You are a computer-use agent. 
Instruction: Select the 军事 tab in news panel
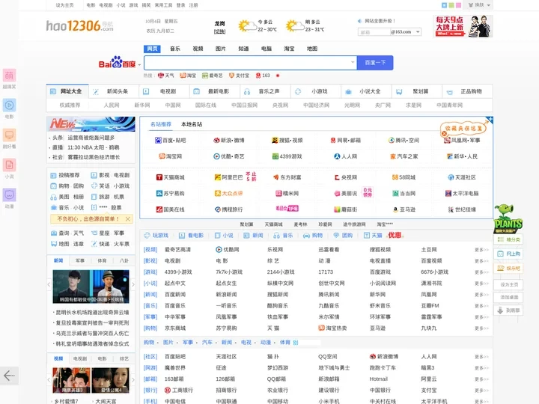pos(80,261)
